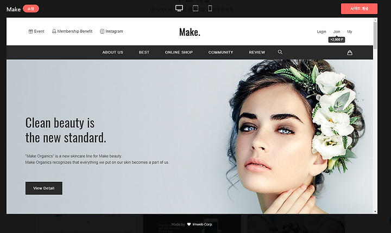Click the View Detail button
The image size is (391, 233).
click(44, 188)
